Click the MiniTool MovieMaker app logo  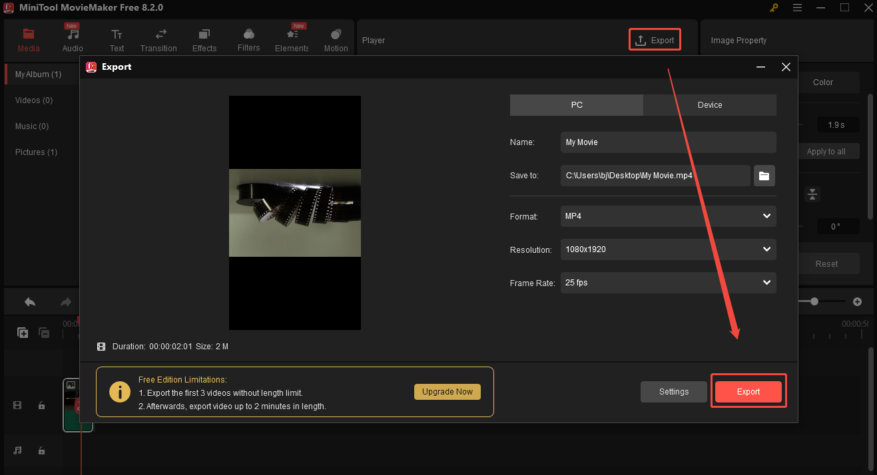point(10,8)
